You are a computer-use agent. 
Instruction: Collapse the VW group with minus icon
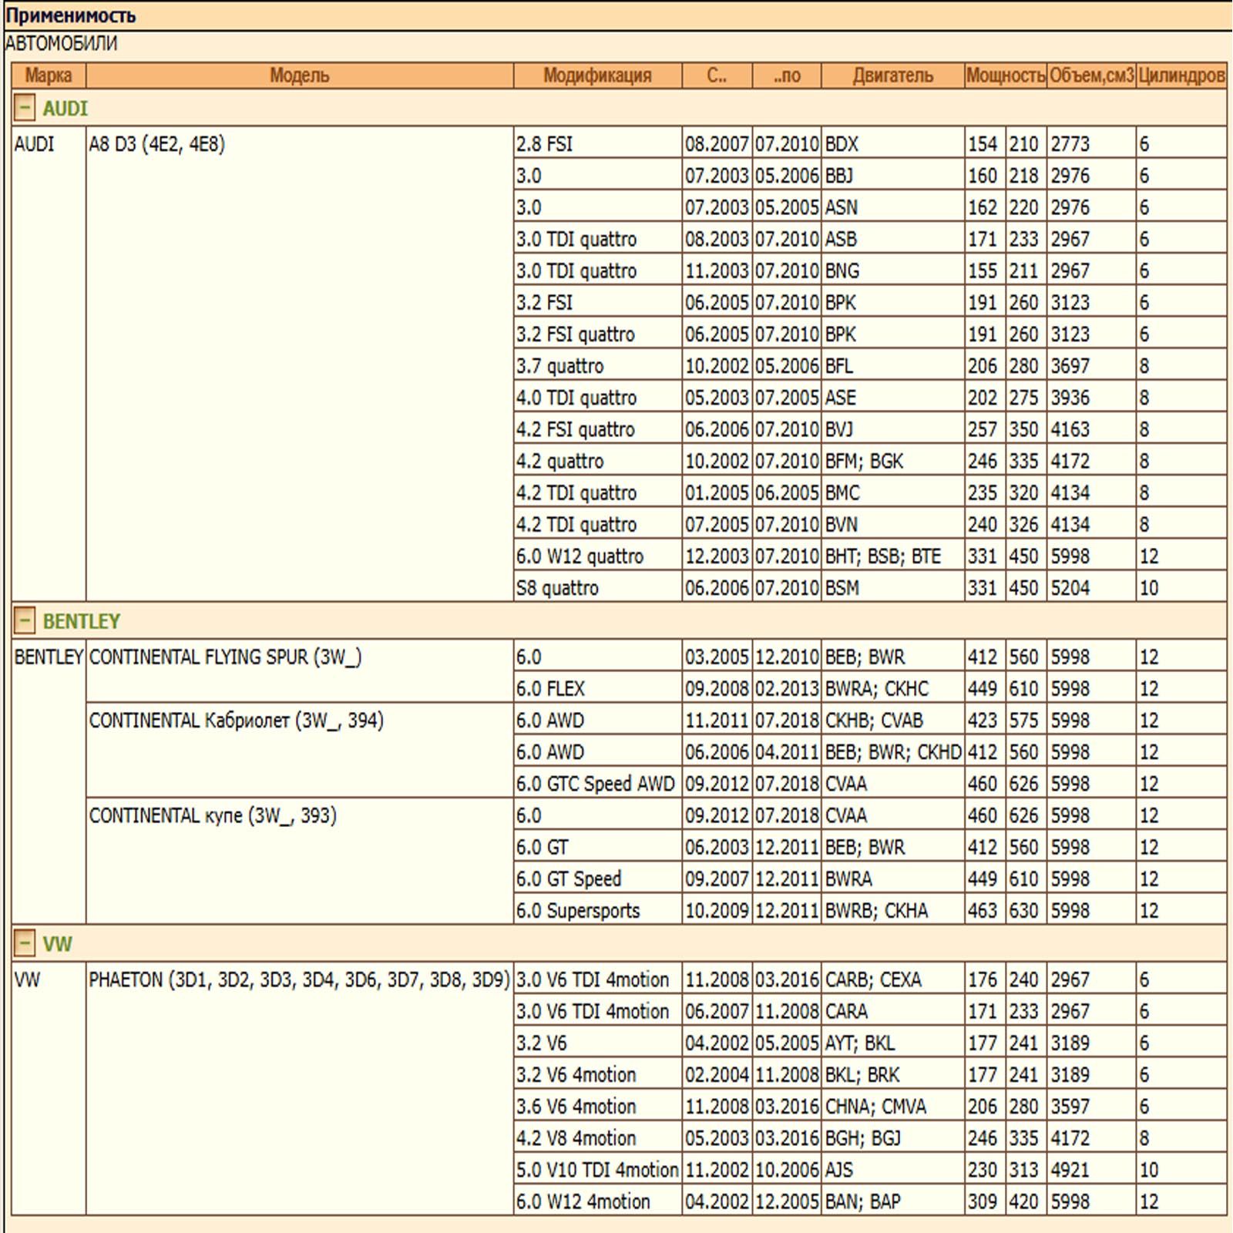[x=24, y=943]
